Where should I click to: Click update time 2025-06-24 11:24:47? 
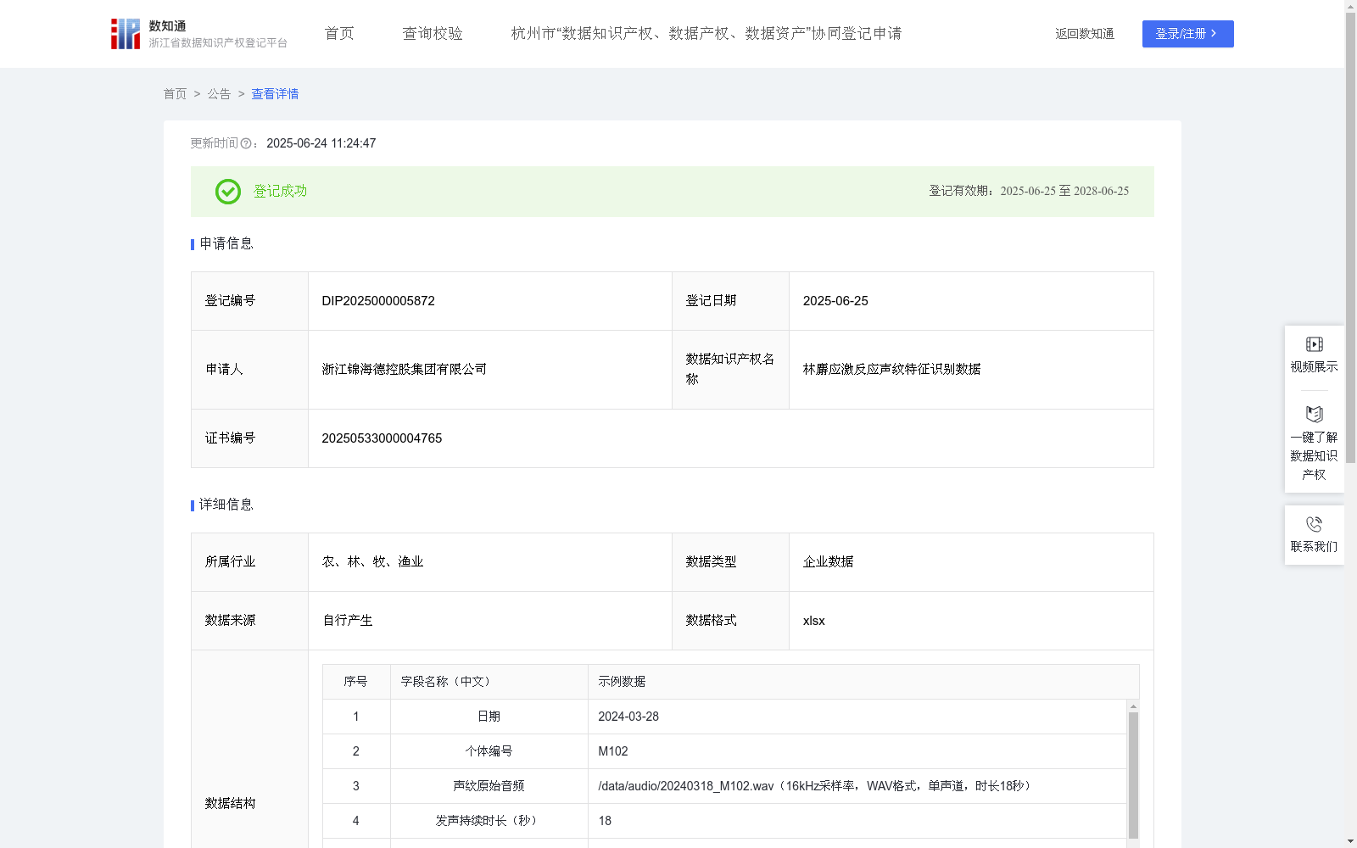pyautogui.click(x=321, y=144)
